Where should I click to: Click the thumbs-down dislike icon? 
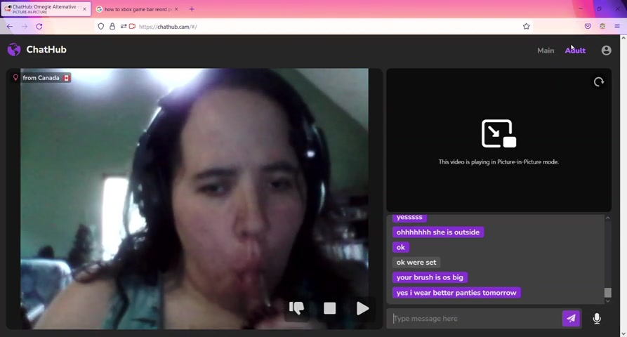[296, 308]
